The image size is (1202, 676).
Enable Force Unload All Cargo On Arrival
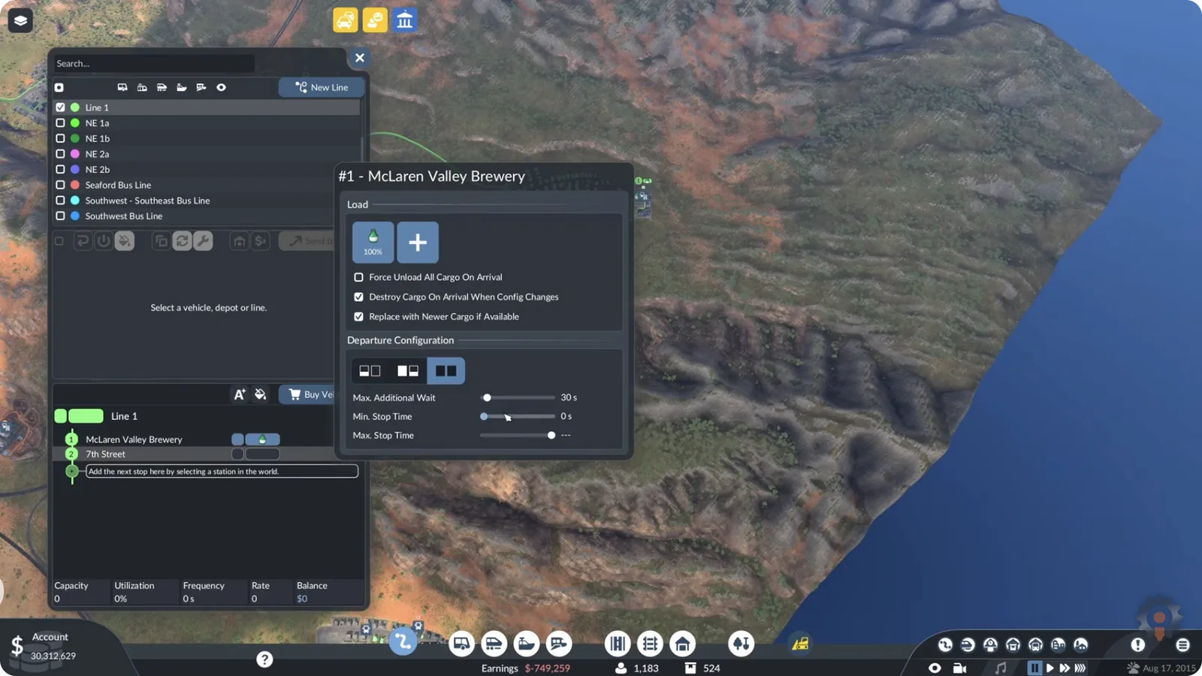[358, 277]
